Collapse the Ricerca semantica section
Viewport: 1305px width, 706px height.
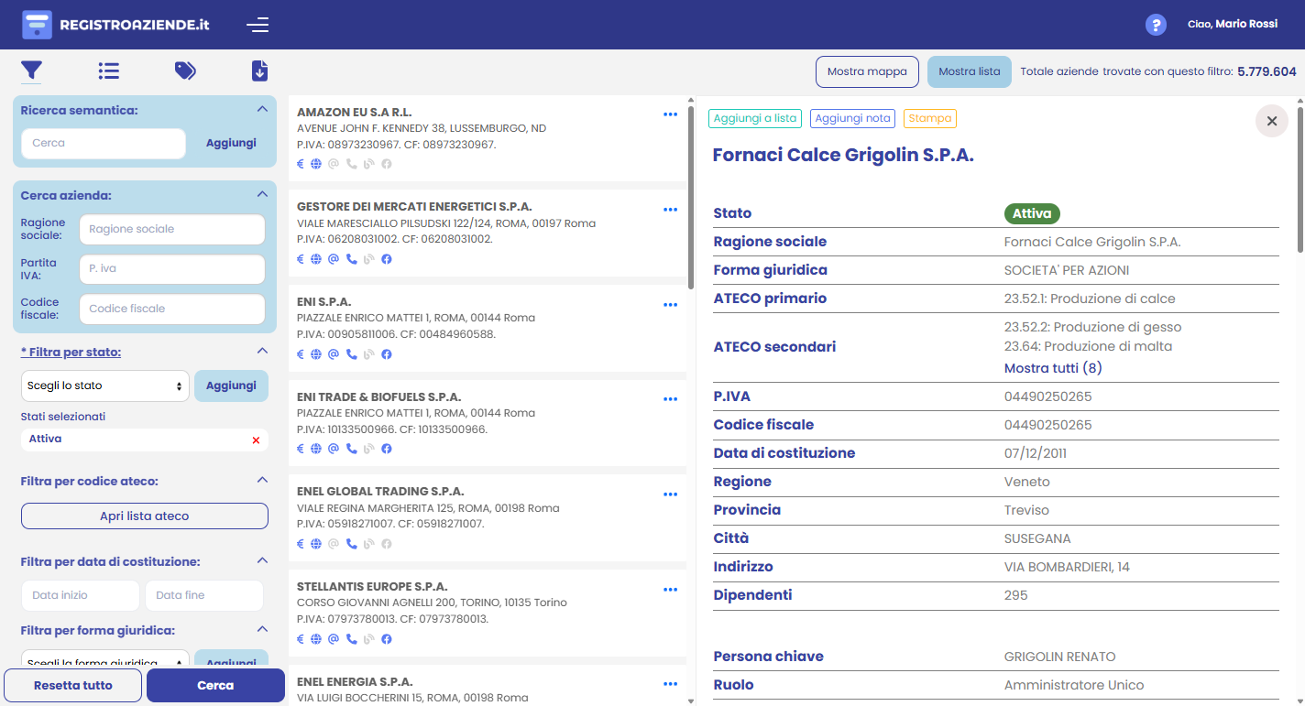pyautogui.click(x=262, y=109)
